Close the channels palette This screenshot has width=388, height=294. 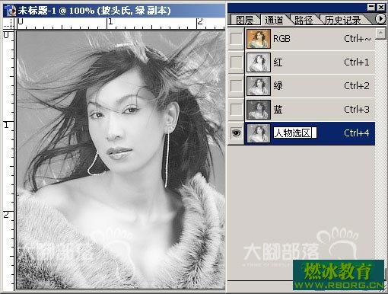tap(381, 7)
